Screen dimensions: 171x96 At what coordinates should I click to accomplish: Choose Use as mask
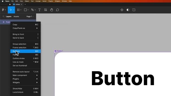[25, 62]
